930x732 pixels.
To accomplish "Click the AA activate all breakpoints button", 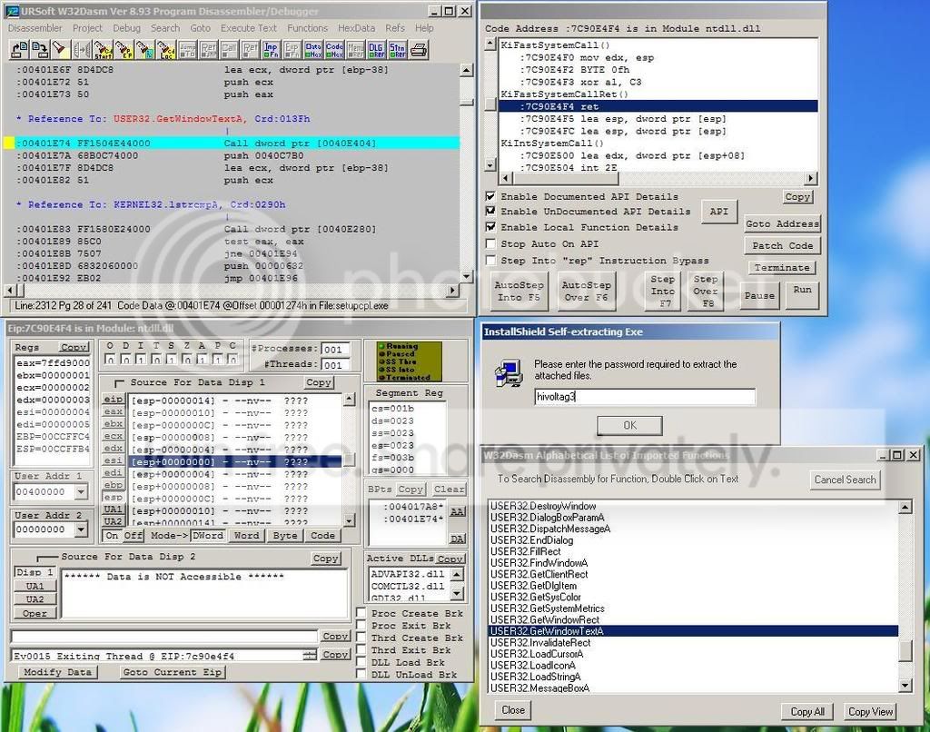I will click(458, 511).
